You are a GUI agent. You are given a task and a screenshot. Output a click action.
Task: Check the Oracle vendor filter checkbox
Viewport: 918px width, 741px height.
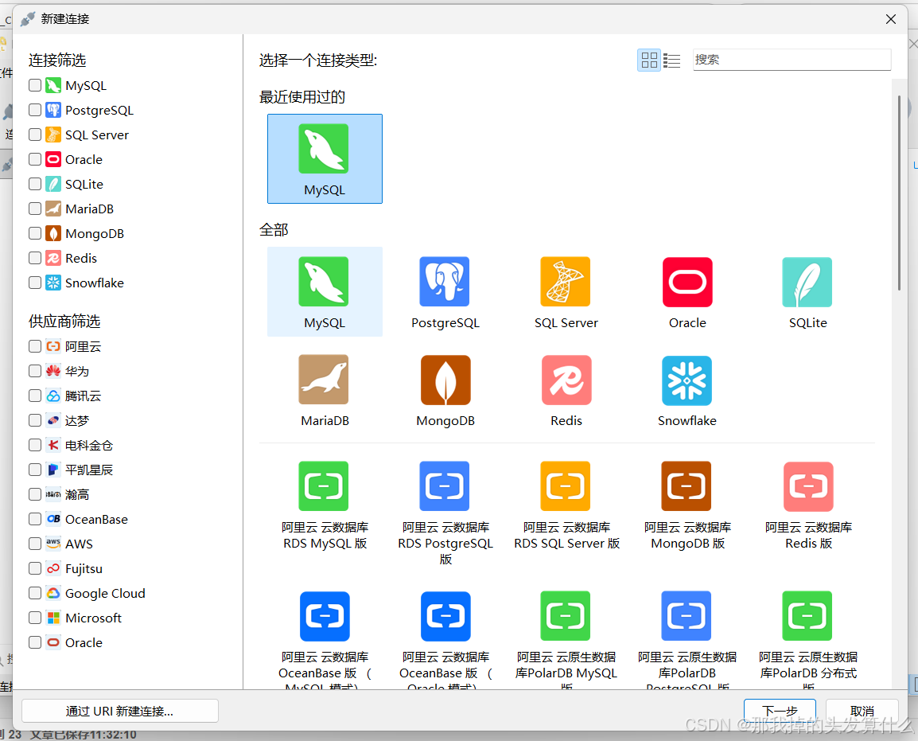click(35, 642)
